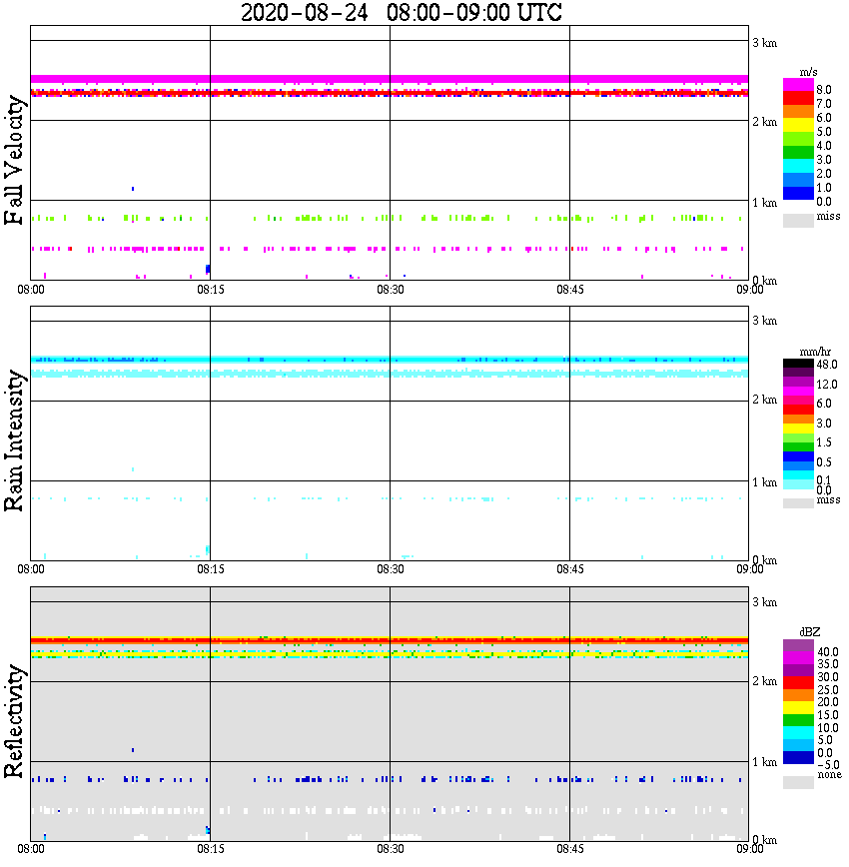Click the red 7.0 m/s velocity swatch
This screenshot has height=867, width=849.
click(798, 99)
